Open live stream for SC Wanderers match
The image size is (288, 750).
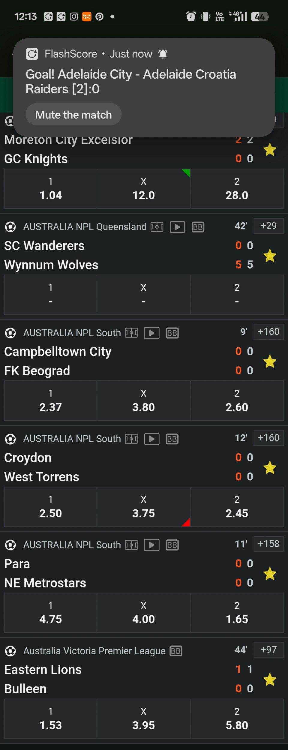177,227
